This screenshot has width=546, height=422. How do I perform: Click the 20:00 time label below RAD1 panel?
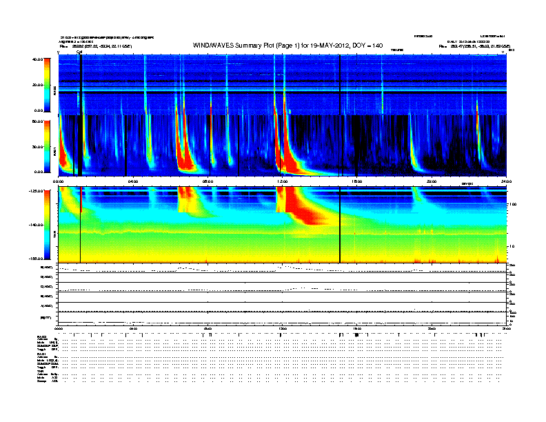pos(432,181)
